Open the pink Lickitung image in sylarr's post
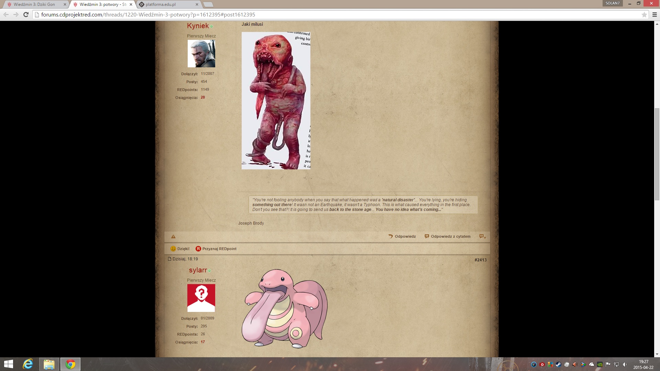The image size is (660, 371). pyautogui.click(x=285, y=308)
